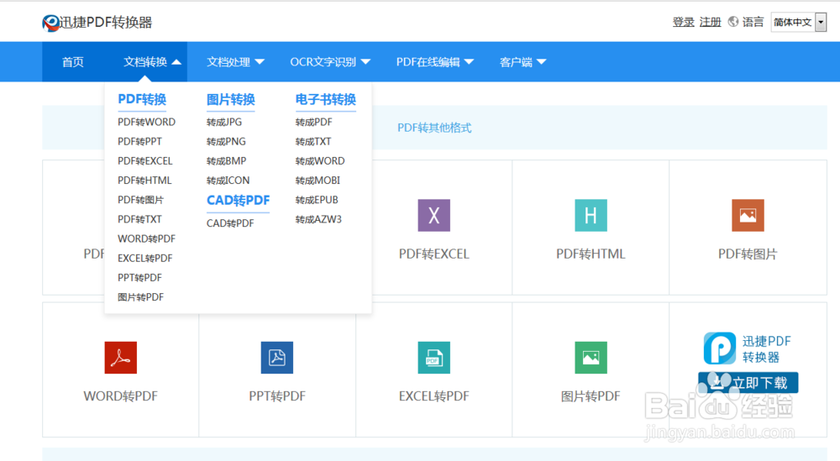This screenshot has width=840, height=461.
Task: Choose 转成ICON under 图片转换
Action: (x=228, y=181)
